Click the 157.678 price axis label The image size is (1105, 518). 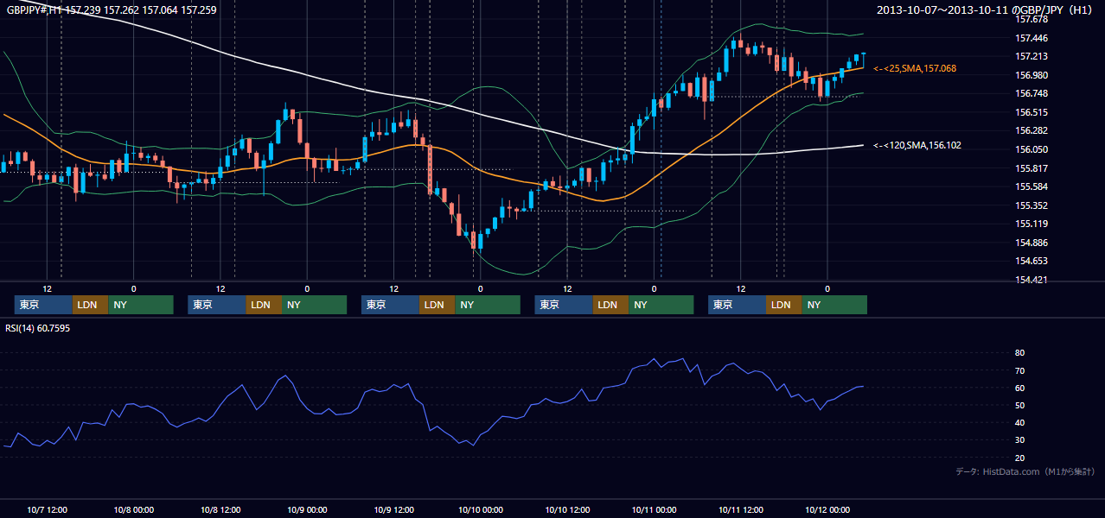pyautogui.click(x=1031, y=19)
